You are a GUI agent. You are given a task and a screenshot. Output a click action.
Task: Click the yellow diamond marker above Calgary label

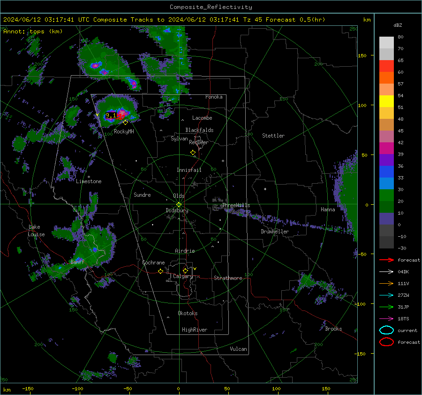(x=185, y=271)
